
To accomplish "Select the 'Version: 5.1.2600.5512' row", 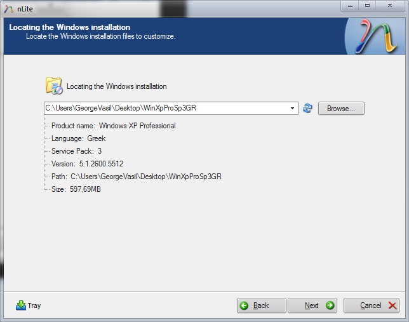I will tap(87, 164).
